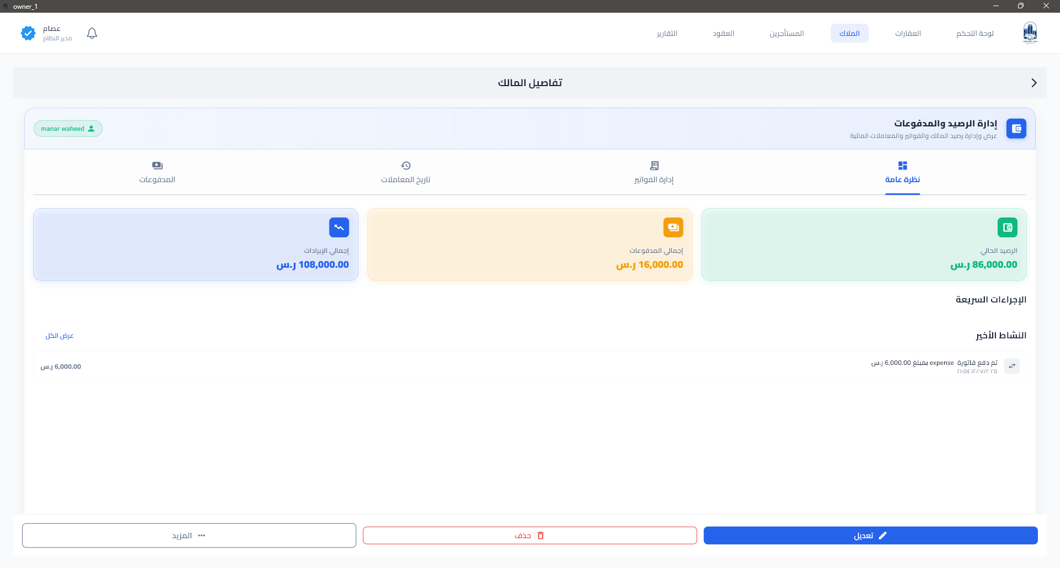Click the 6,000.00 amount in the recent activity row
This screenshot has width=1060, height=568.
coord(61,367)
